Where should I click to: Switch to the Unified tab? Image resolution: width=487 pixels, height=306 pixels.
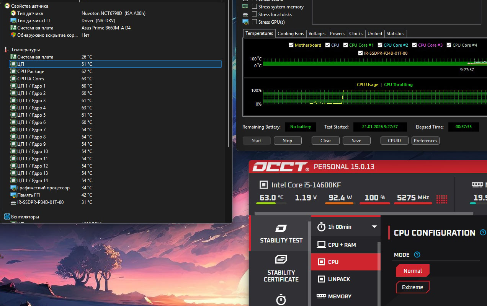(x=375, y=34)
